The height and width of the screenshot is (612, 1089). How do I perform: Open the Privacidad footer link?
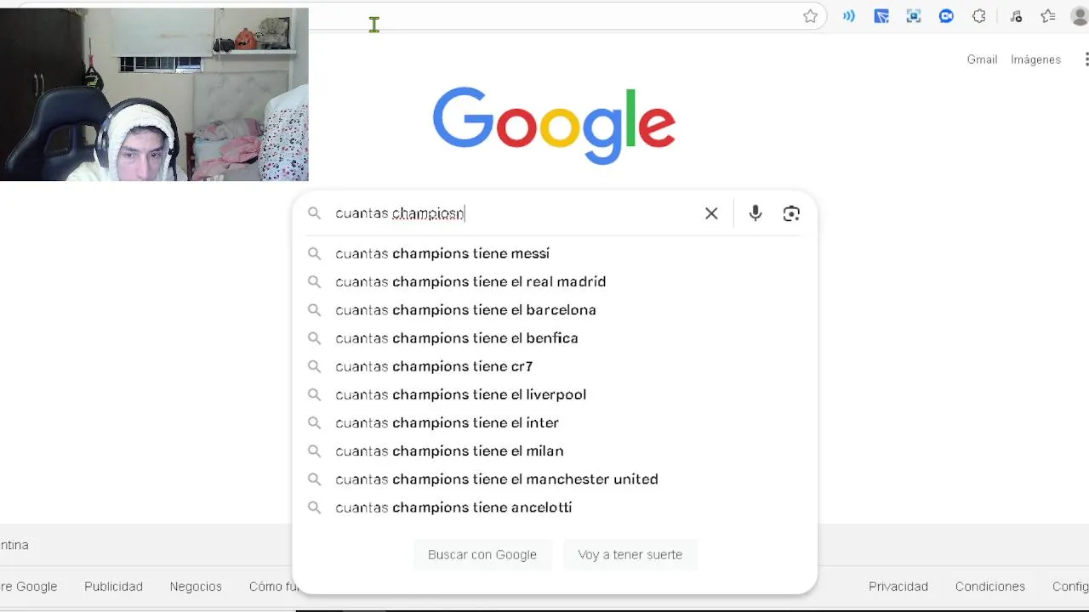coord(898,586)
